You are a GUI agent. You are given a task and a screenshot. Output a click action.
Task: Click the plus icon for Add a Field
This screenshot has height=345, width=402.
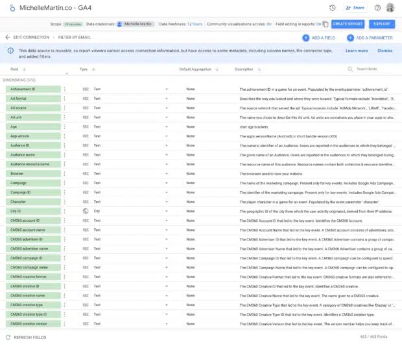[306, 38]
